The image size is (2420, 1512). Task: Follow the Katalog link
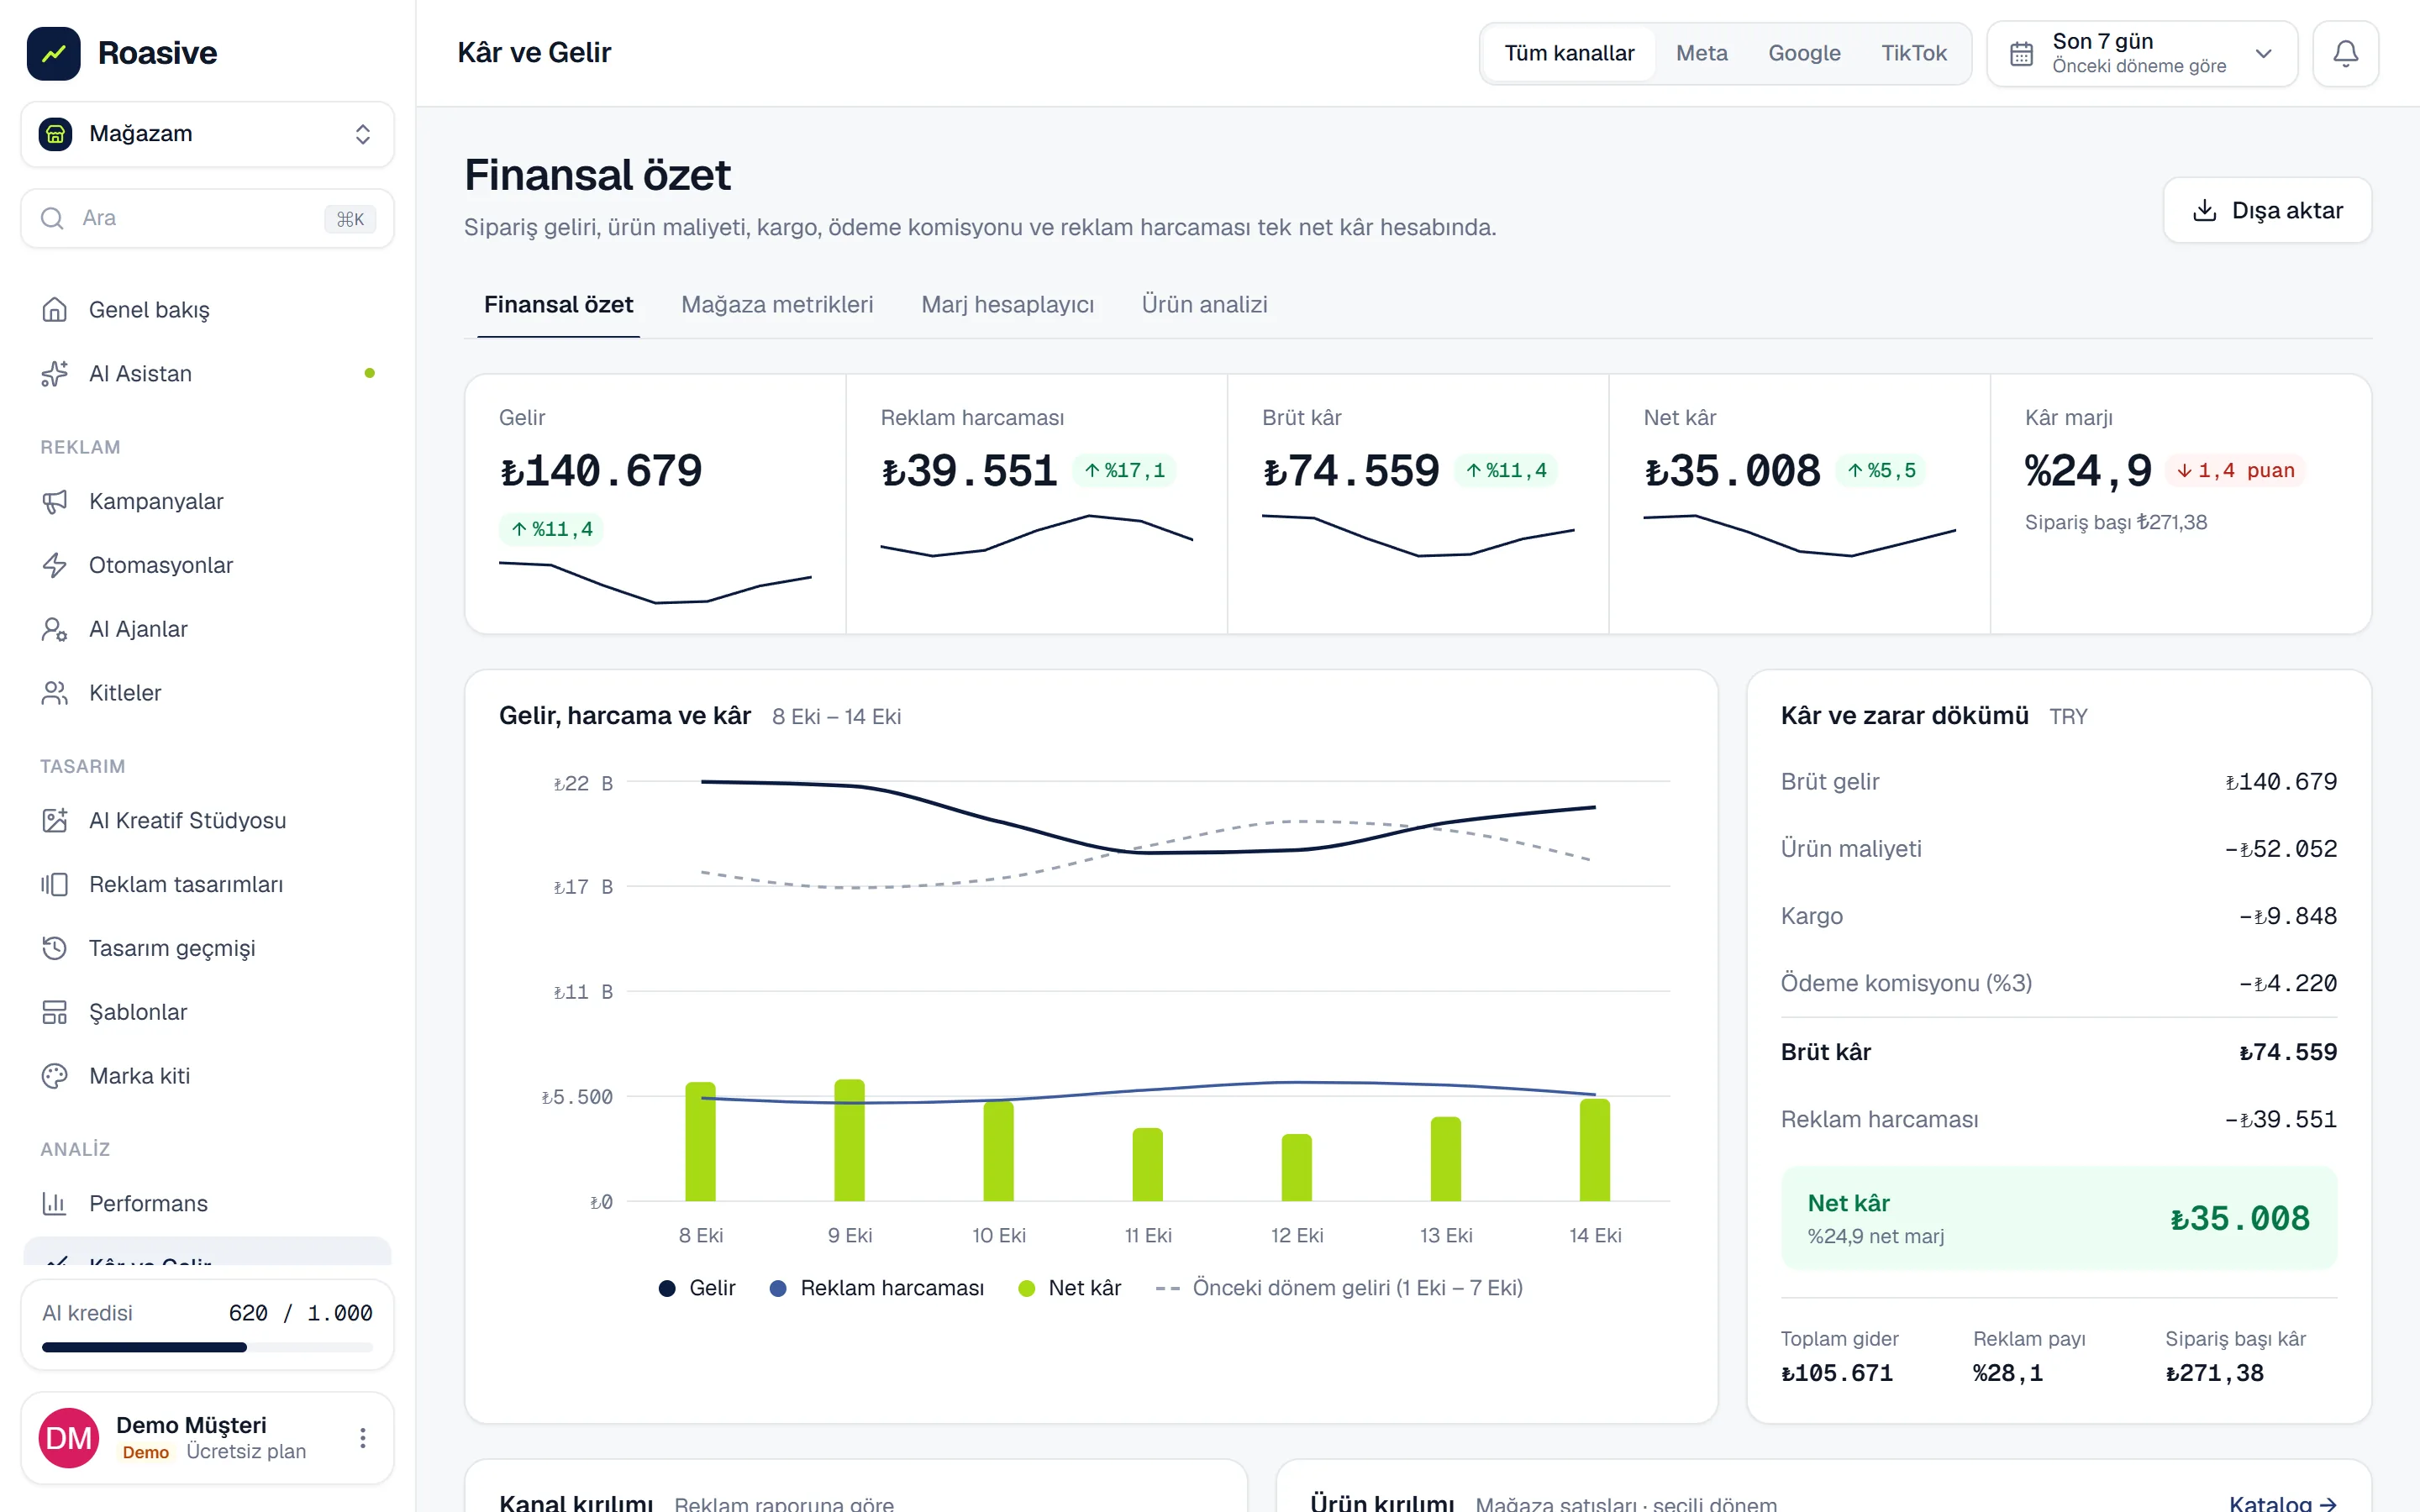(x=2283, y=1503)
